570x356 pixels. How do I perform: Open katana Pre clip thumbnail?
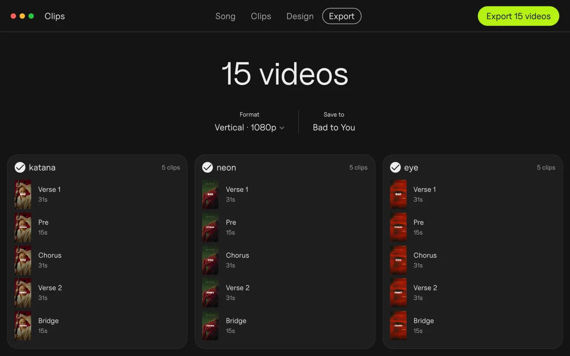tap(23, 227)
